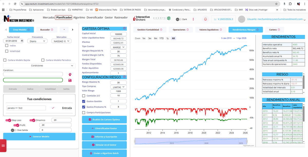Uncheck Gastos Gestión checkbox
This screenshot has width=308, height=157.
coord(84,101)
